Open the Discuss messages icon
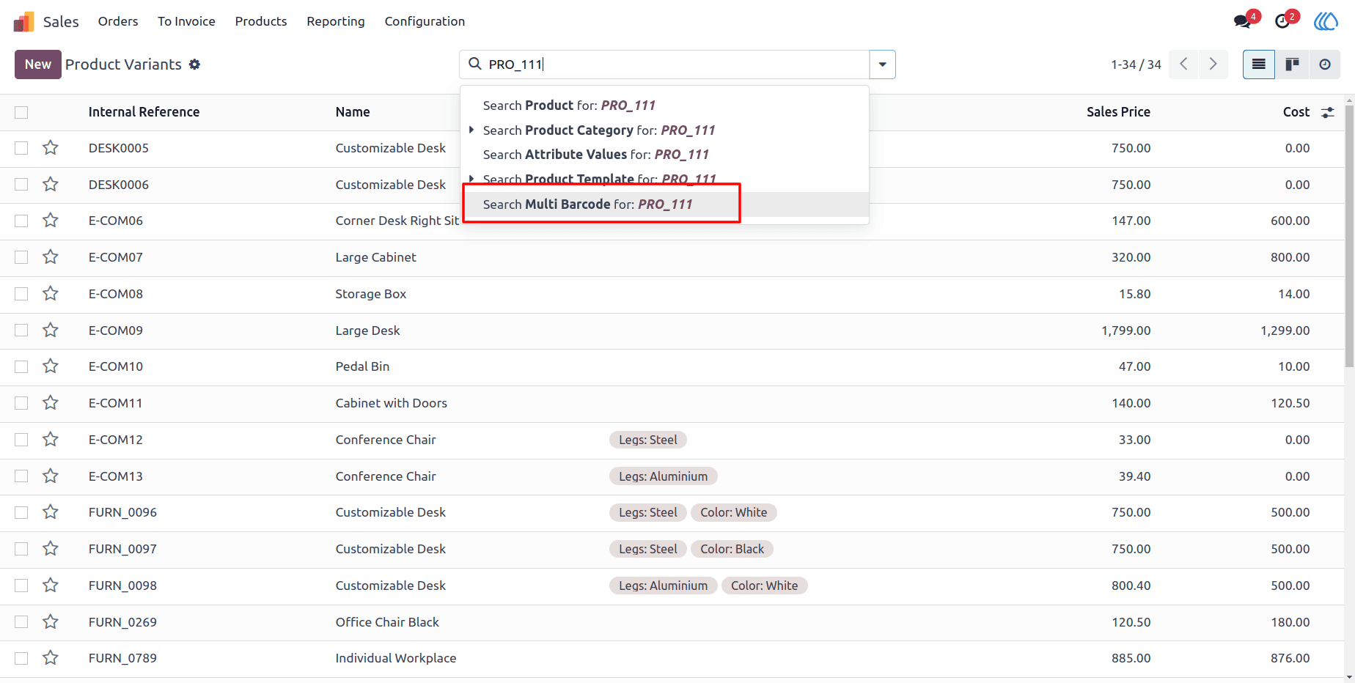 pyautogui.click(x=1242, y=21)
